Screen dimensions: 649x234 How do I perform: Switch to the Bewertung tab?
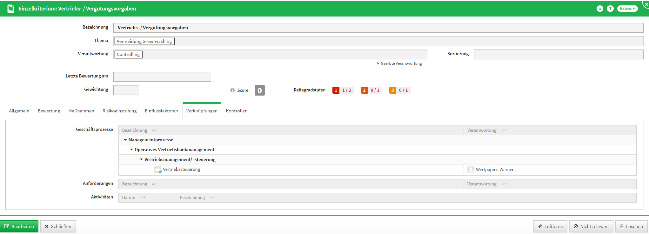(x=49, y=111)
